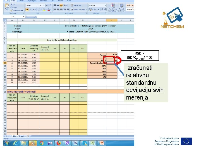201x151 pixels.
Task: Set Middle Align for cell text
Action: click(58, 5)
